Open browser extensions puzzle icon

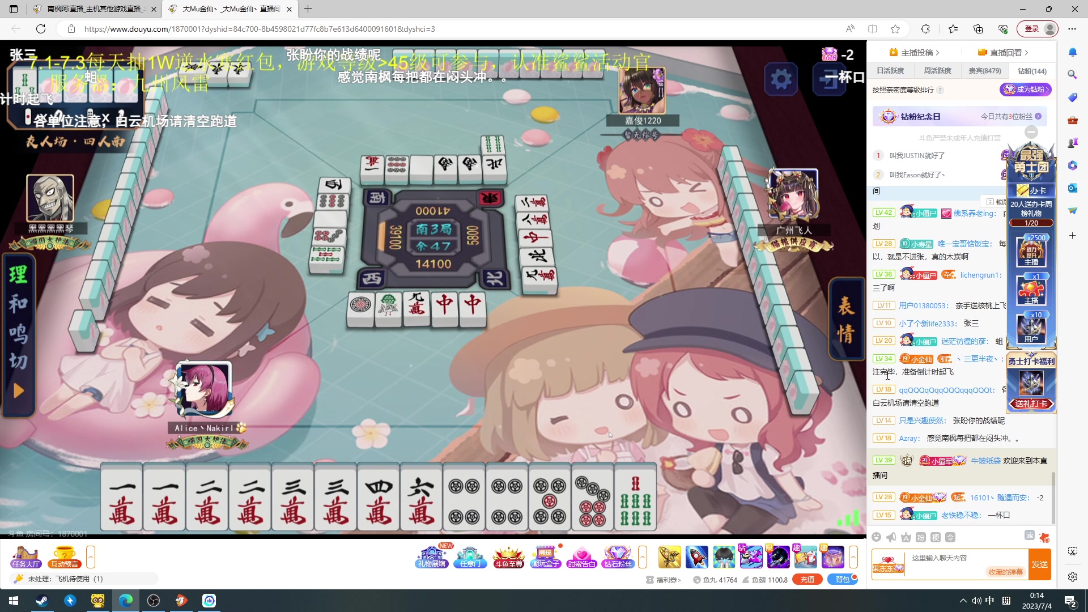point(925,29)
